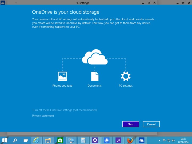Open the Privacy statement link
This screenshot has height=144, width=192.
(x=43, y=116)
